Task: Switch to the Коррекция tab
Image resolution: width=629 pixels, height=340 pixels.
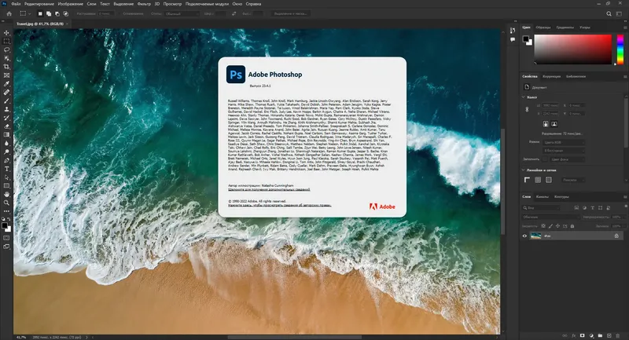Action: pyautogui.click(x=552, y=76)
